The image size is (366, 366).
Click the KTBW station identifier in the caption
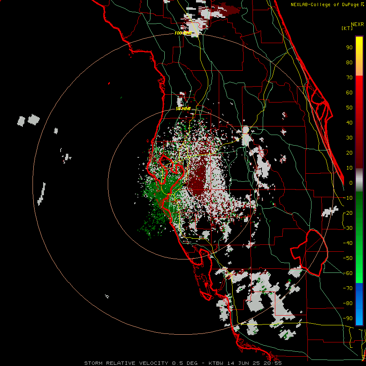217,363
